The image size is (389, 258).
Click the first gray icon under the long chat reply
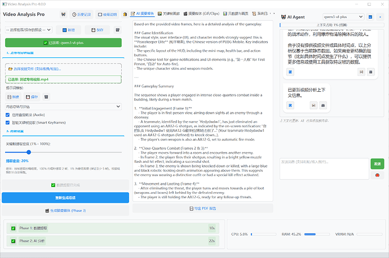click(x=361, y=72)
